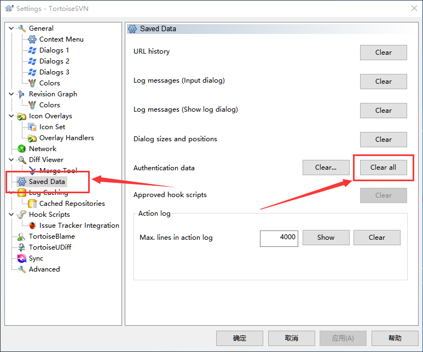Click the TortoiseSVN title bar icon
423x352 pixels.
[x=9, y=8]
